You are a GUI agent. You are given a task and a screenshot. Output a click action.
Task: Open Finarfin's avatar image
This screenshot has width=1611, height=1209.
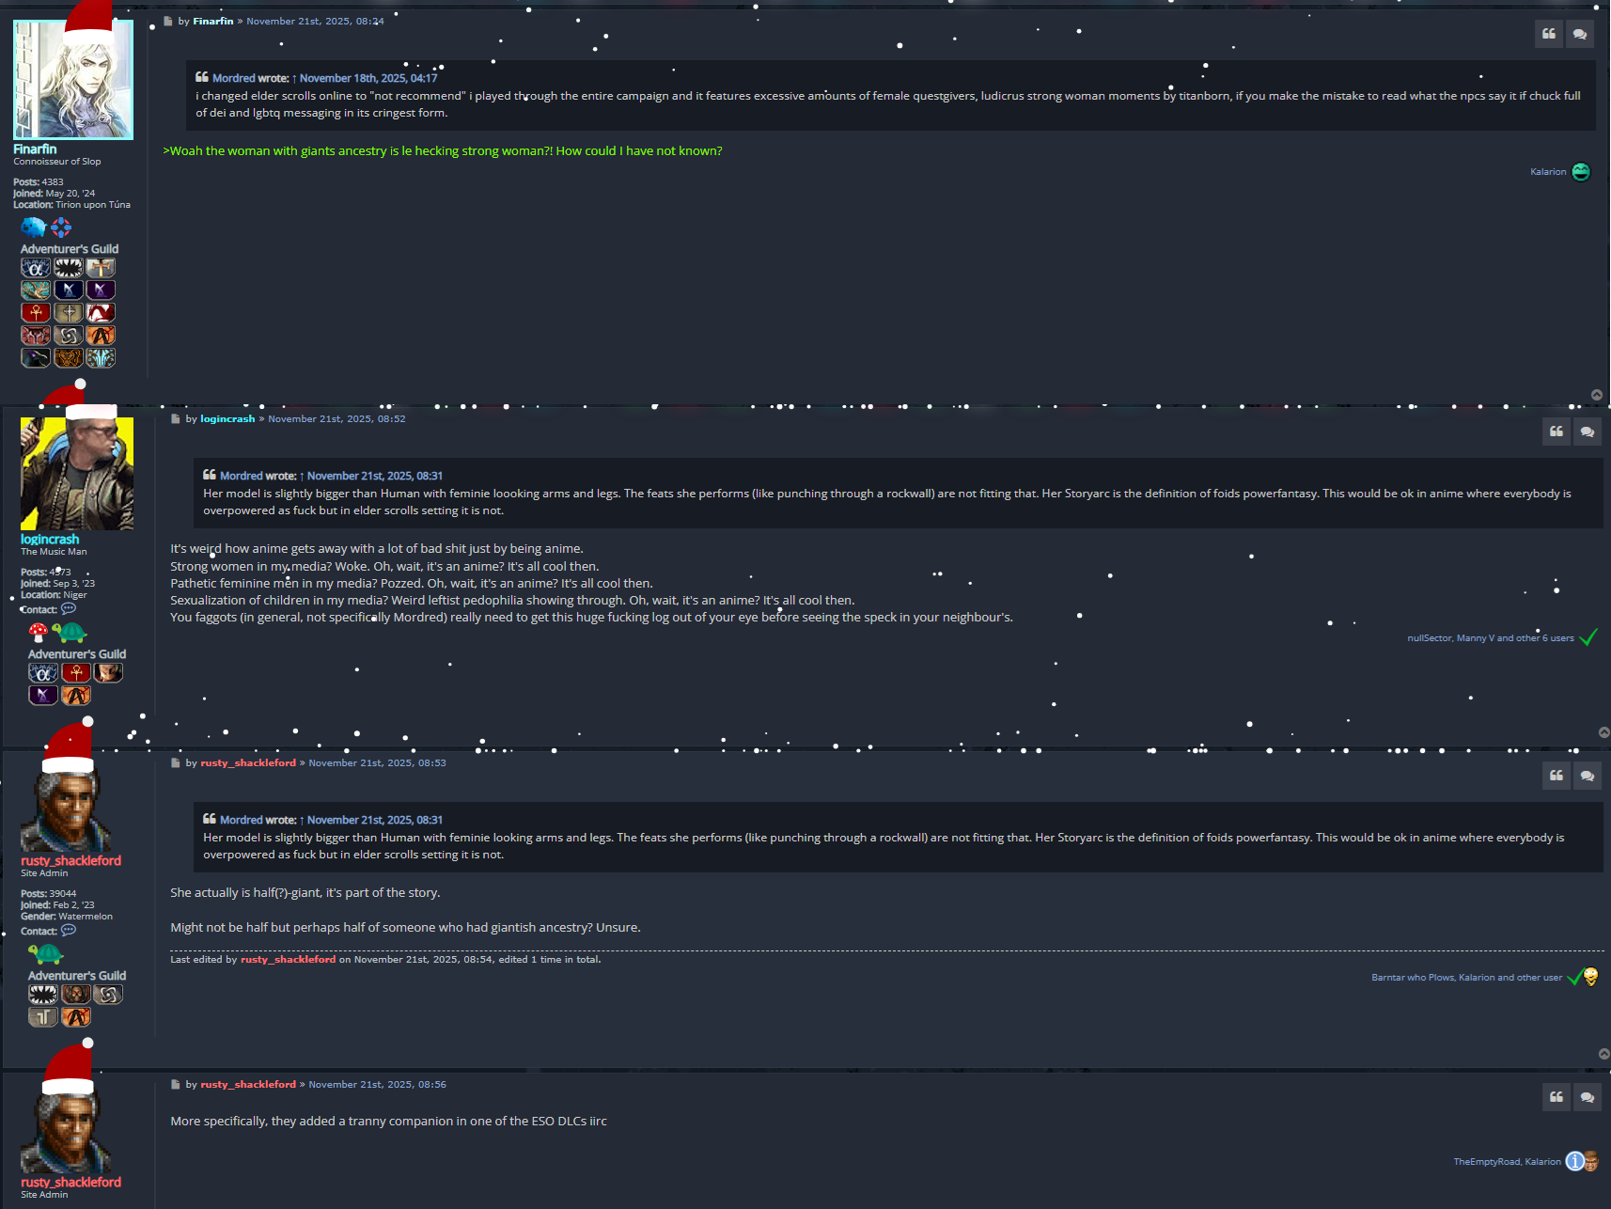73,80
